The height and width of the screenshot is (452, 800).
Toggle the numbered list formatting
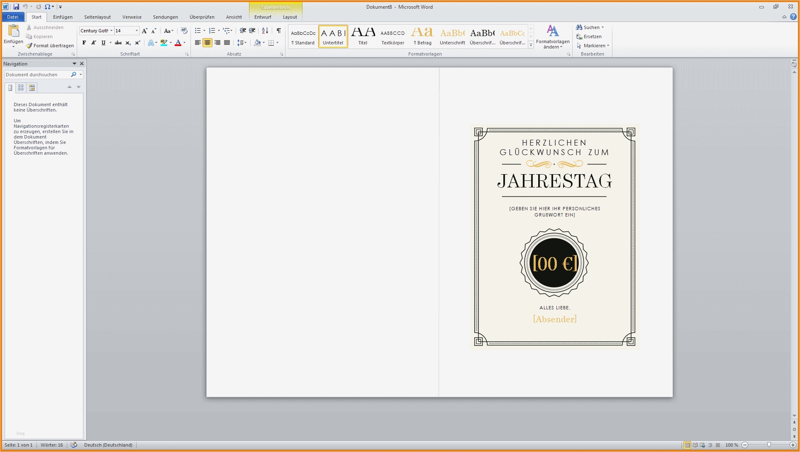(x=212, y=31)
